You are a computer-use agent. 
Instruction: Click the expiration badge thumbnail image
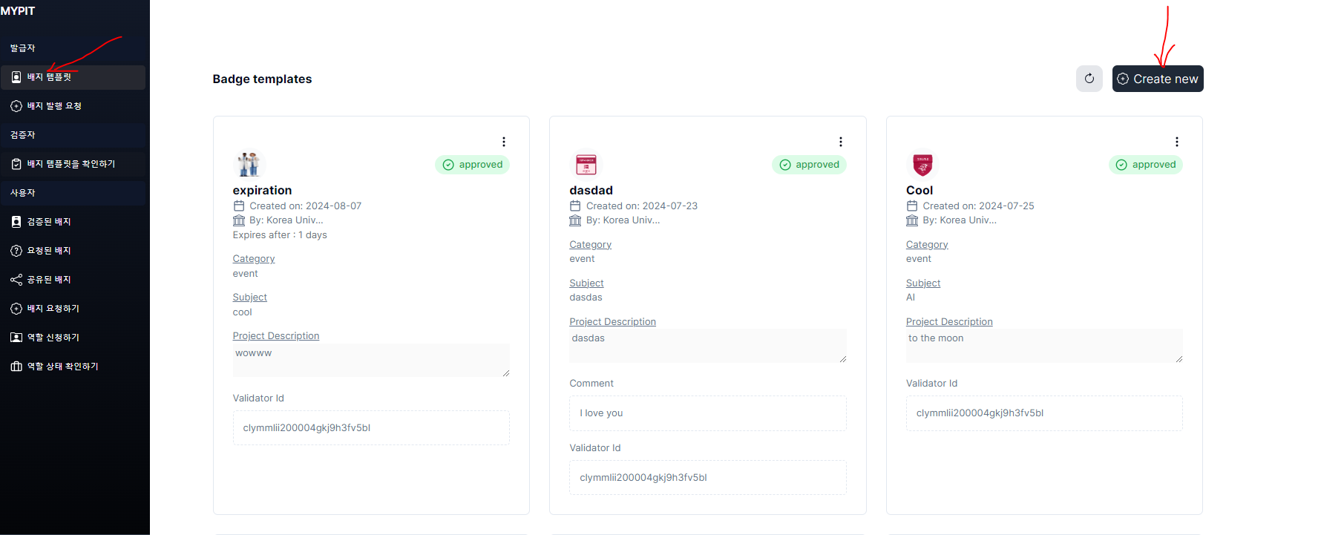tap(249, 164)
